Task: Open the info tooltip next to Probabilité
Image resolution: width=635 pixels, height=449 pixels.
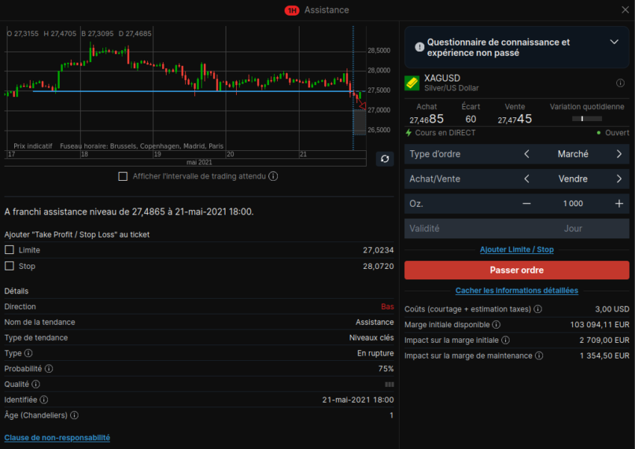Action: pyautogui.click(x=49, y=368)
